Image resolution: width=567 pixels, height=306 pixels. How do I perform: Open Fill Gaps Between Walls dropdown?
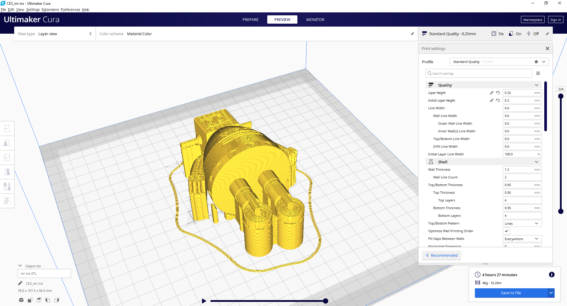point(522,239)
